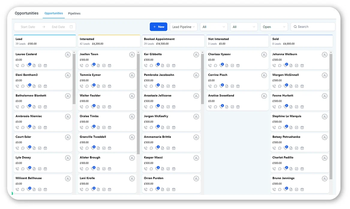Click heart tag icon on Anastasie Jellicorse card

(157, 107)
